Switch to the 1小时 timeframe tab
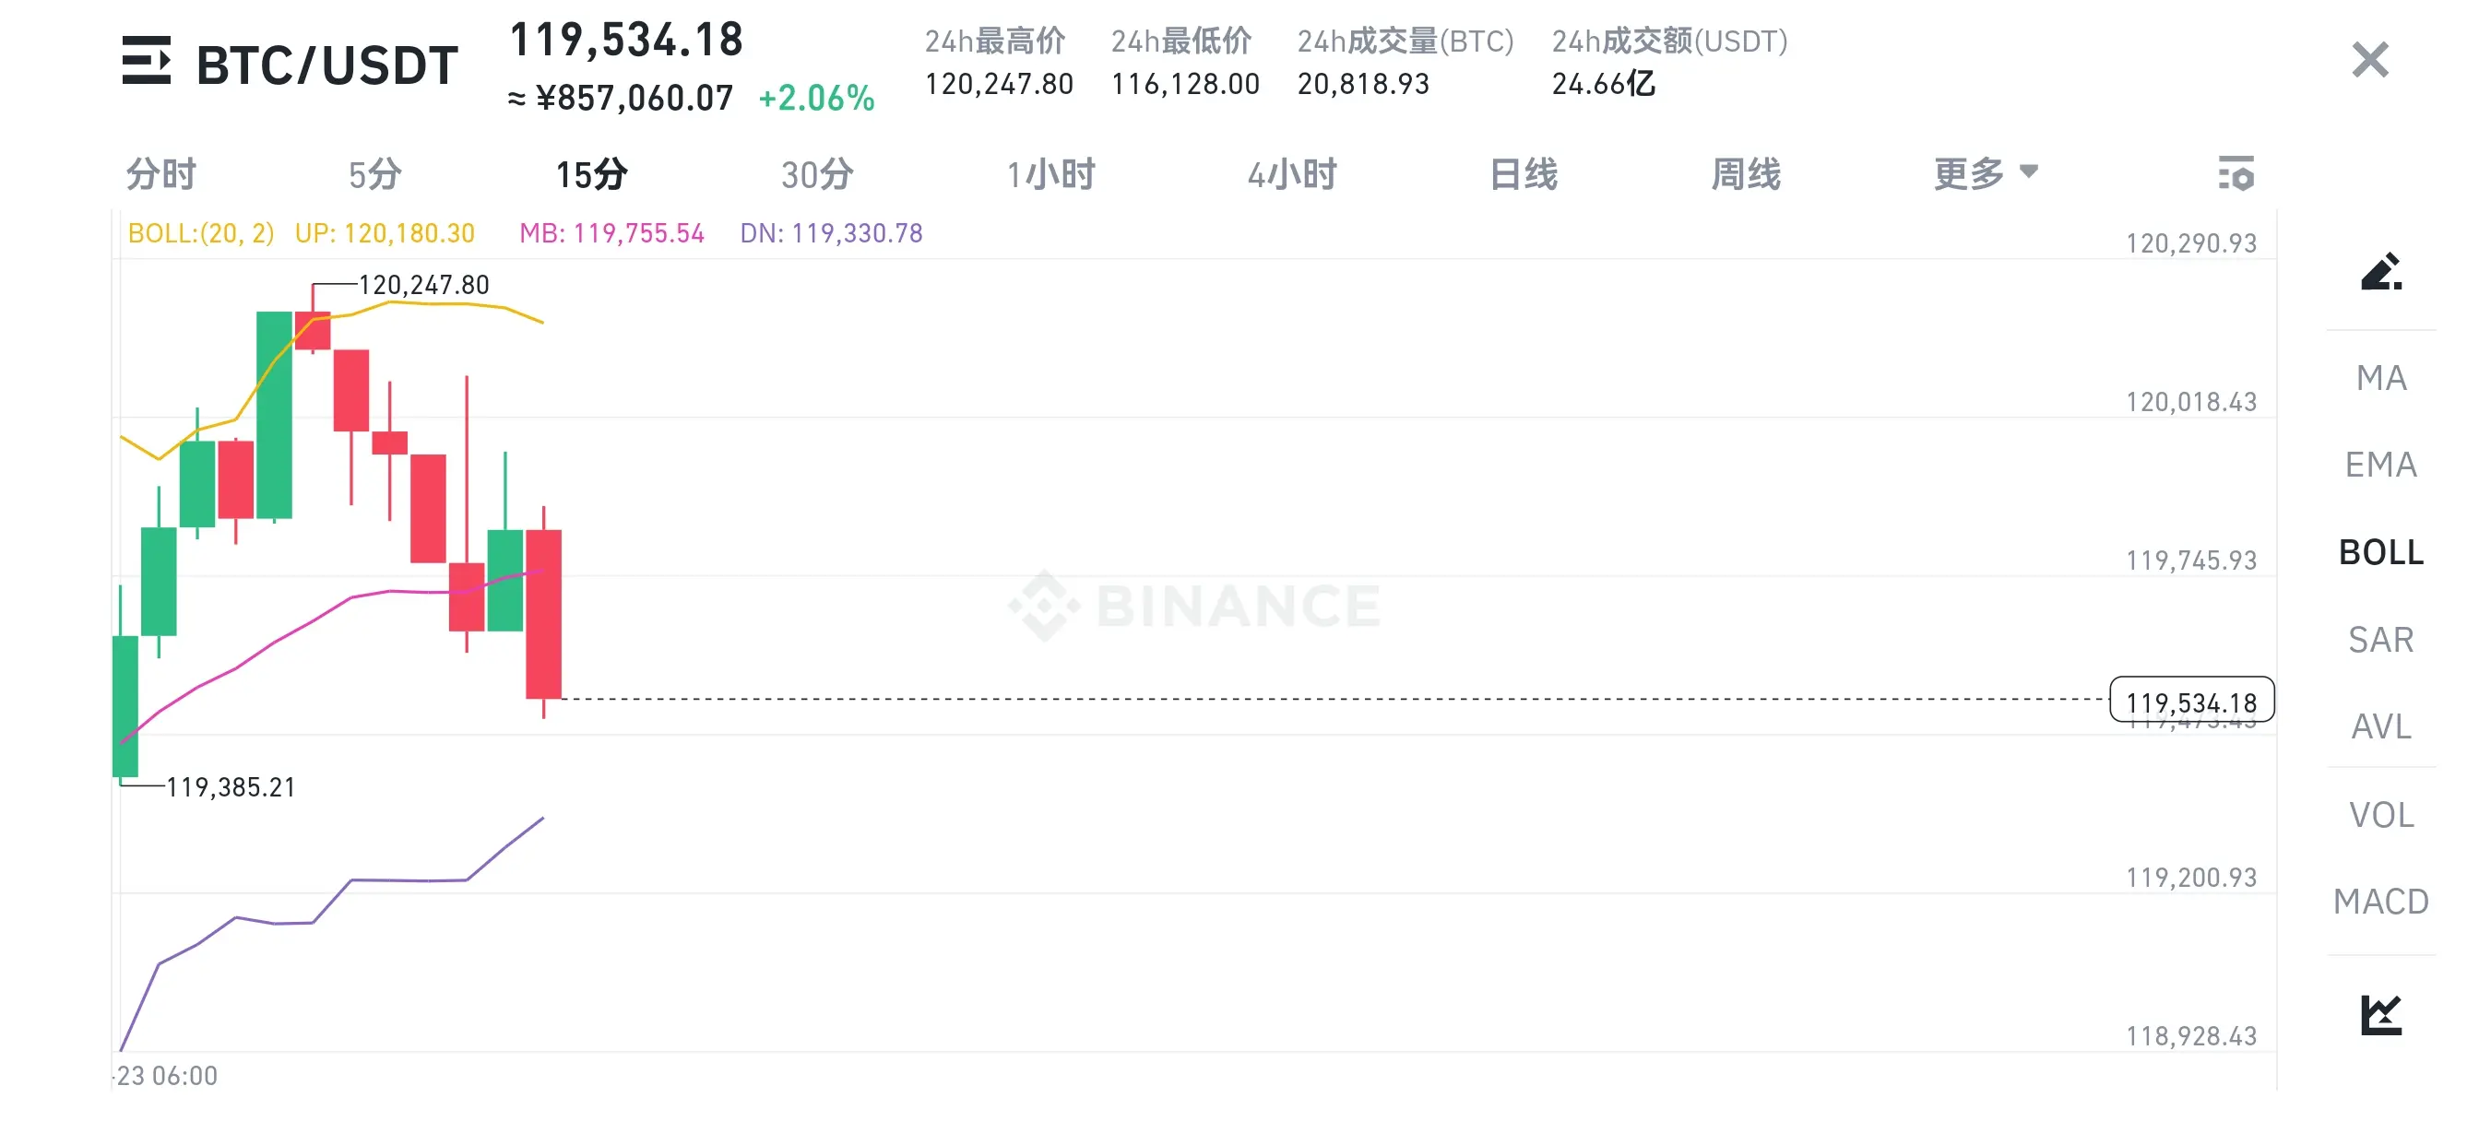Viewport: 2479px width, 1121px height. [x=1050, y=174]
